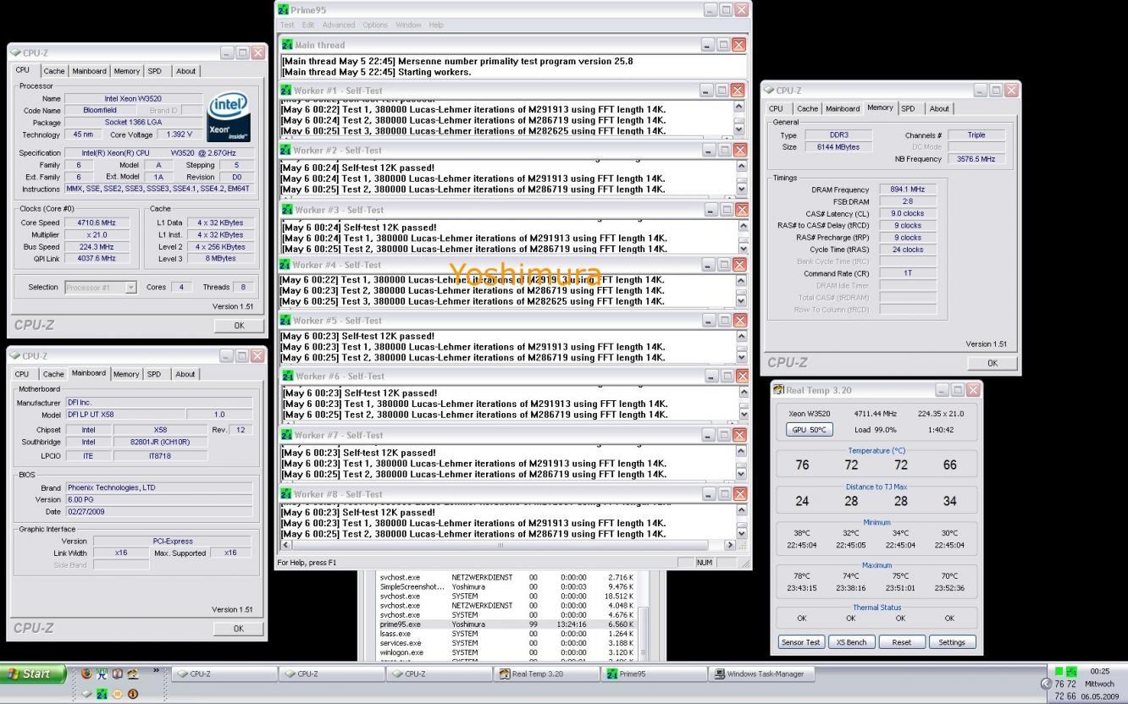Open the Window menu in Prime95

click(408, 25)
